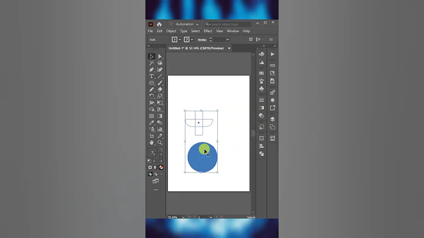Image resolution: width=424 pixels, height=238 pixels.
Task: Toggle Draw Normal mode
Action: [x=150, y=174]
